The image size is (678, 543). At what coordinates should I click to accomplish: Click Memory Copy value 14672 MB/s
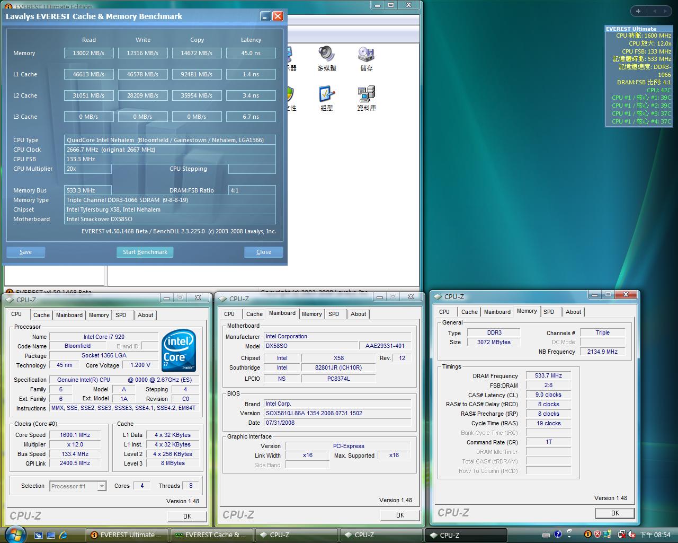point(197,53)
